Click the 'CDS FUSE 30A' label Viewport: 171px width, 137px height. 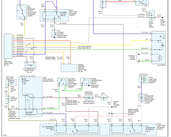(144, 80)
